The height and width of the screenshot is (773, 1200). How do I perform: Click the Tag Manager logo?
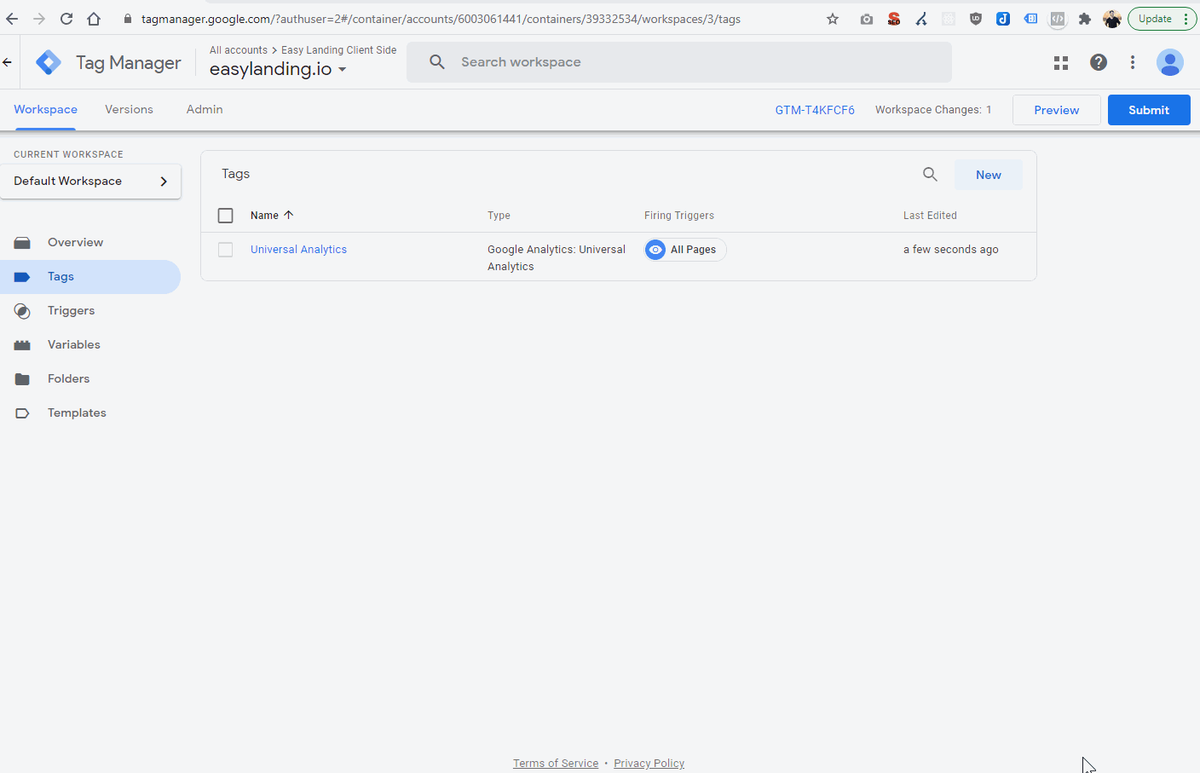point(49,62)
